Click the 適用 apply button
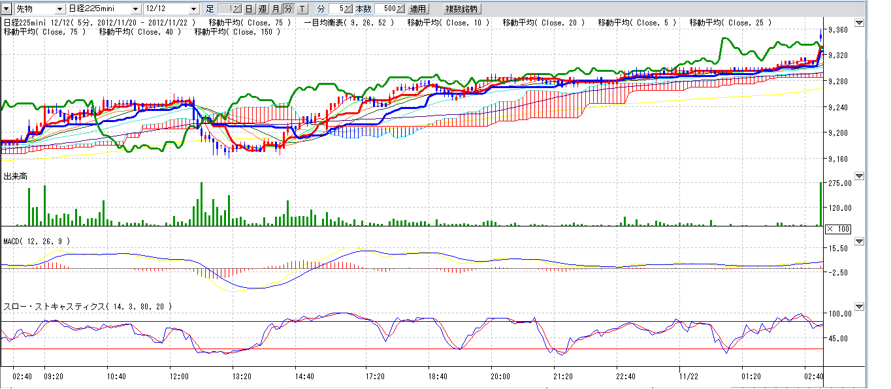 (418, 9)
